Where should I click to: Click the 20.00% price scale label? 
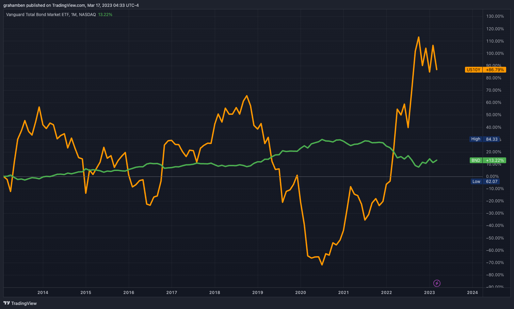point(494,152)
